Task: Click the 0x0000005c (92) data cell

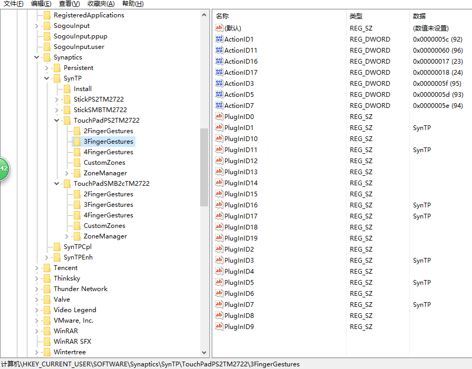Action: tap(438, 39)
